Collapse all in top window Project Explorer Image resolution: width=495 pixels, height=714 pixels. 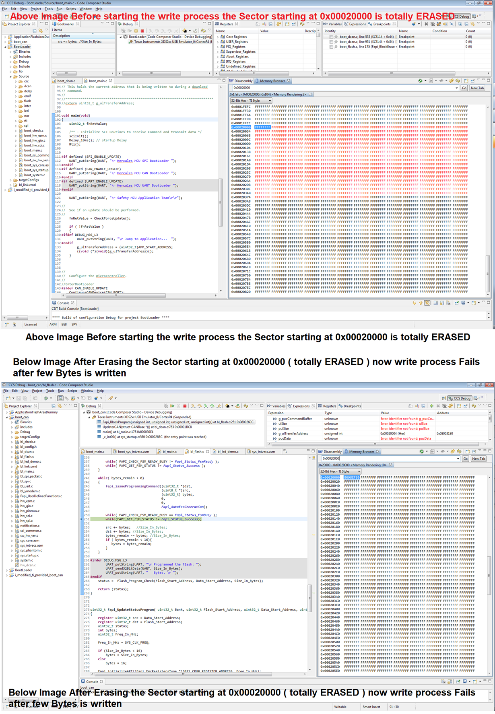tap(35, 31)
